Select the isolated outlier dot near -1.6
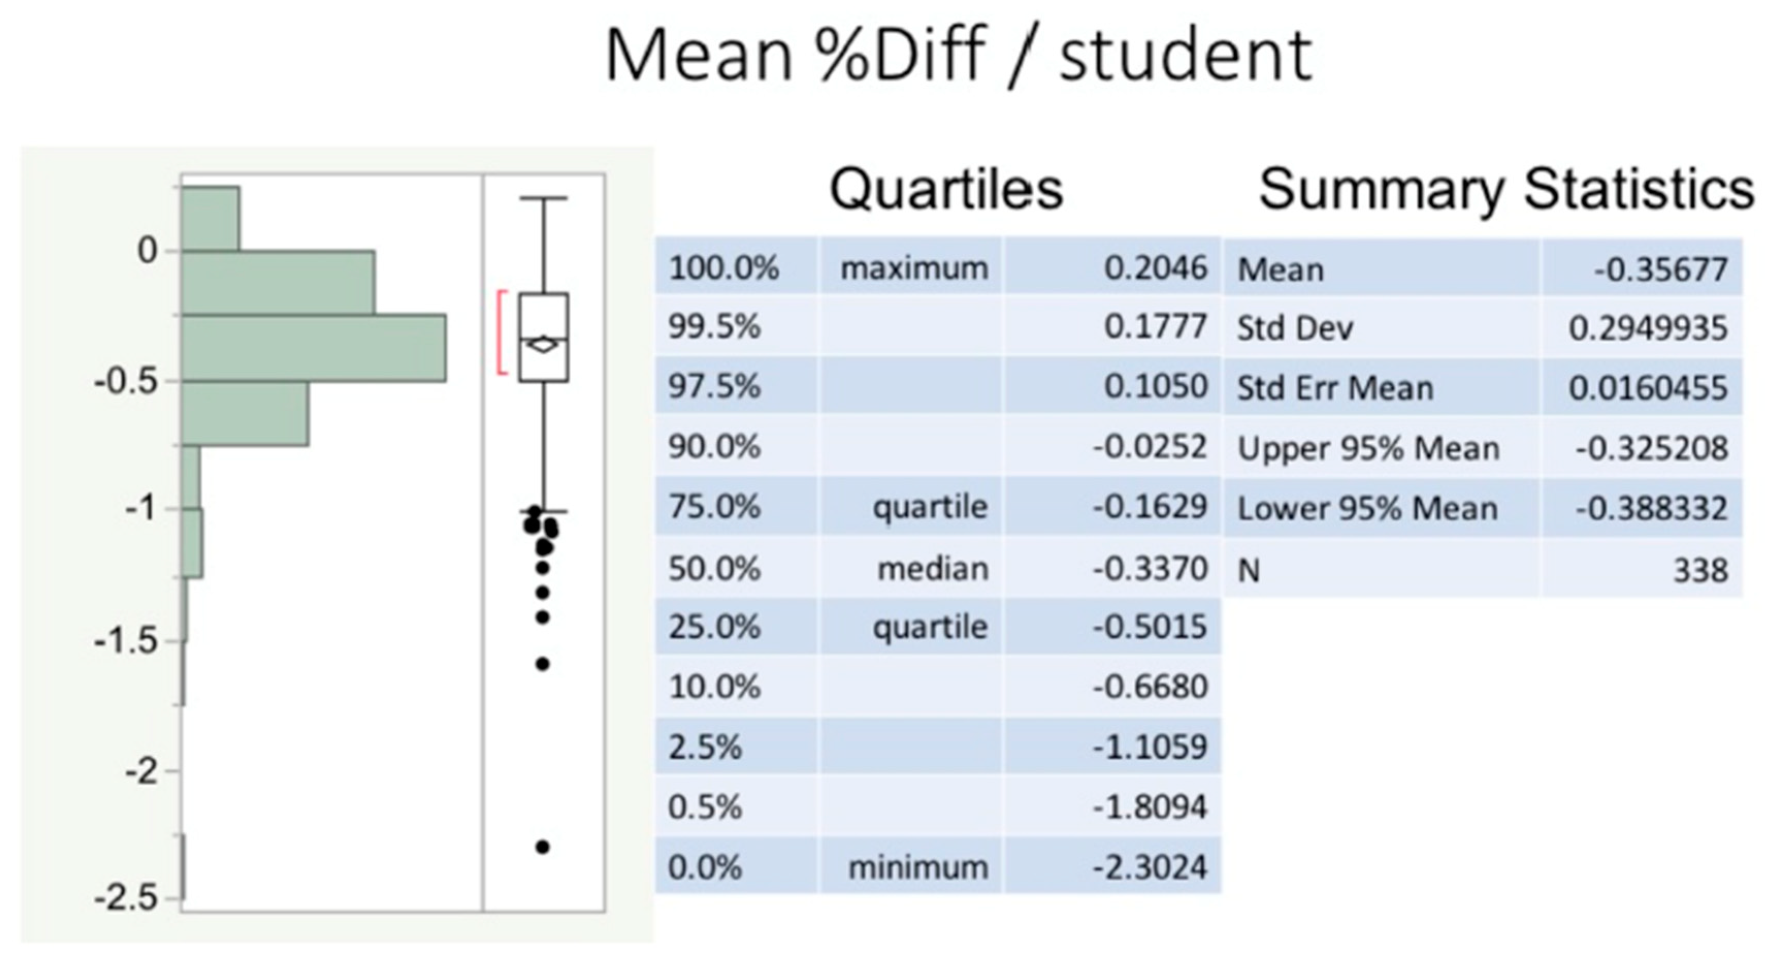 coord(543,664)
